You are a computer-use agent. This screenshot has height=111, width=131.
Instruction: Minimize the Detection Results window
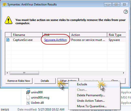[108, 4]
